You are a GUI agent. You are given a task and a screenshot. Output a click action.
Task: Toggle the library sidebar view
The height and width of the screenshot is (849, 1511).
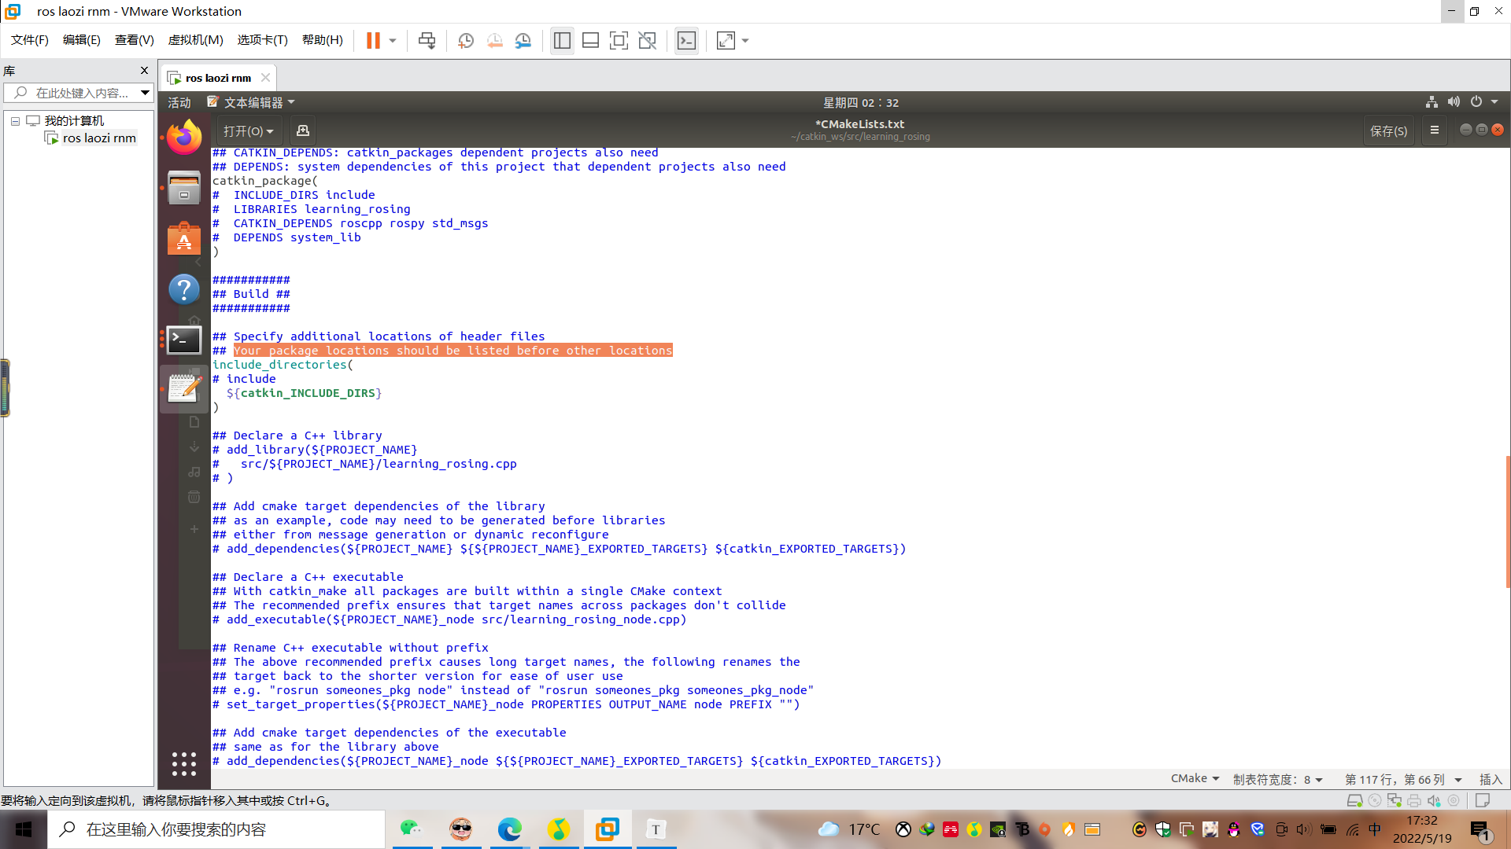pos(562,40)
